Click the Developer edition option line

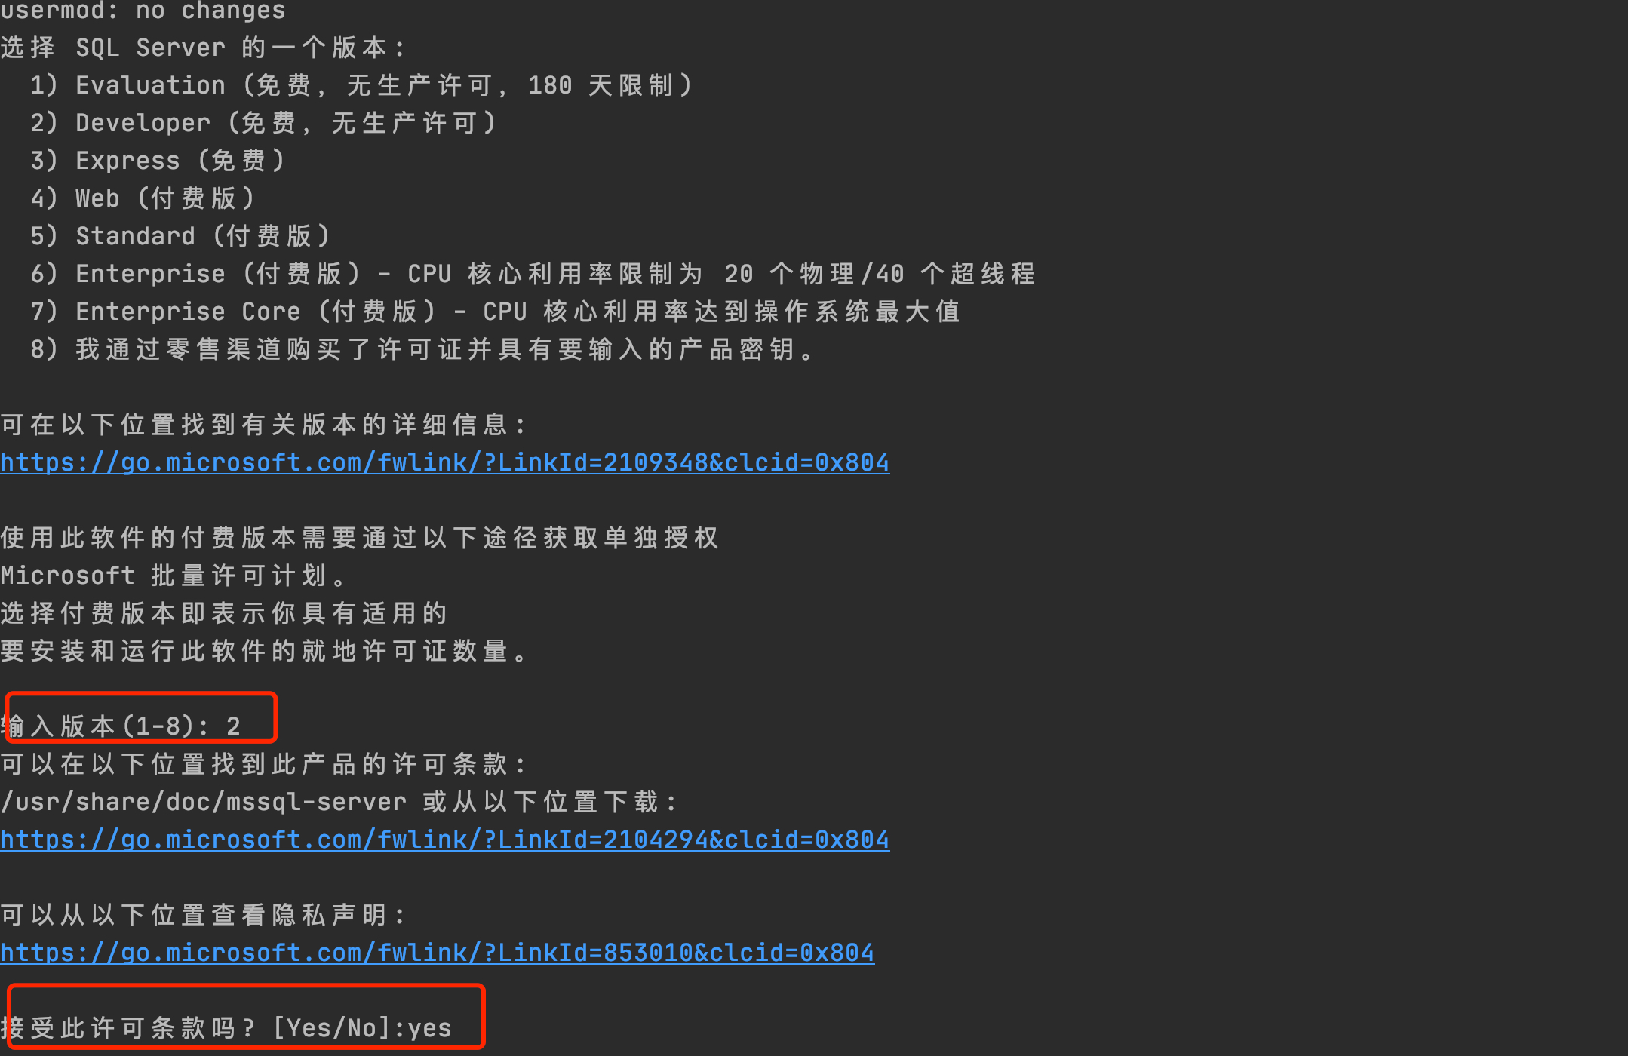263,123
